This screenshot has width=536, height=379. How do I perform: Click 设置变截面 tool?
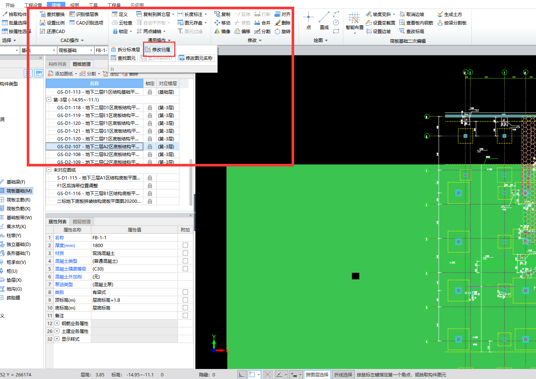[x=380, y=23]
